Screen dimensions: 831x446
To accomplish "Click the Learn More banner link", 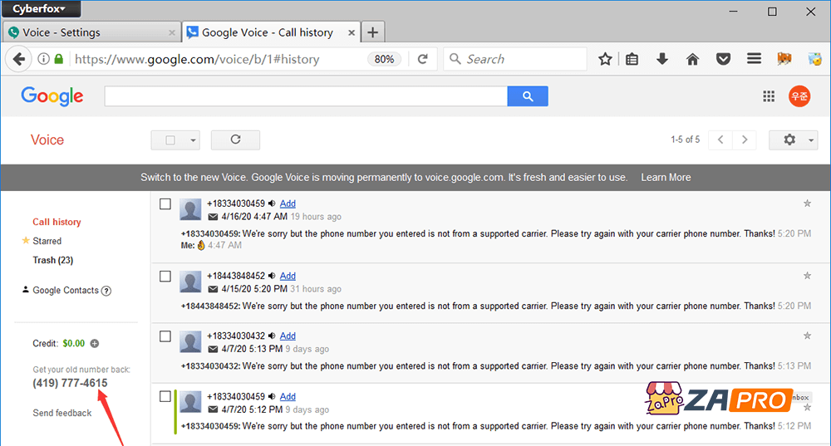I will coord(666,178).
